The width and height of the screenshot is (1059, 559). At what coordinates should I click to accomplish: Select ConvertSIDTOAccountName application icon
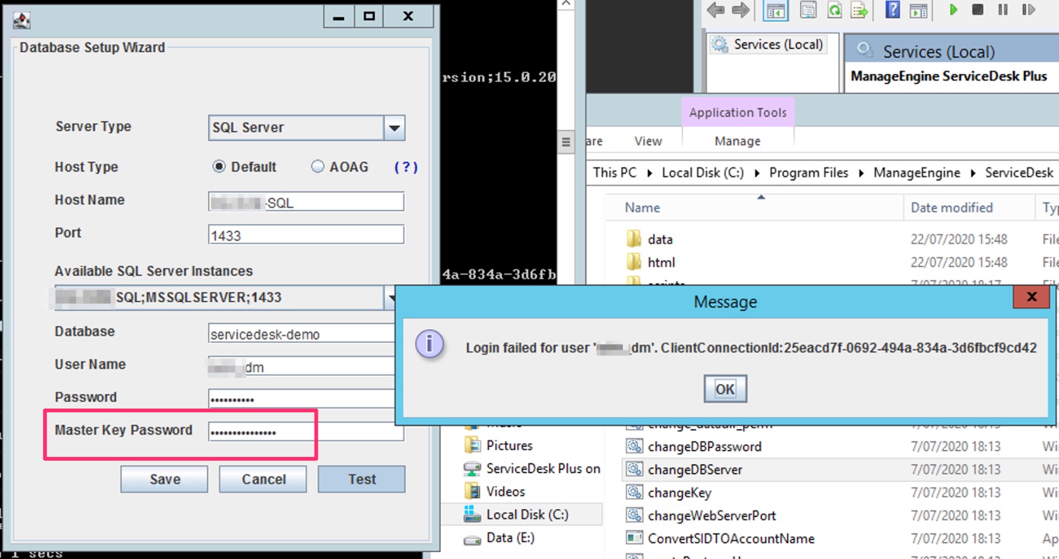click(634, 538)
